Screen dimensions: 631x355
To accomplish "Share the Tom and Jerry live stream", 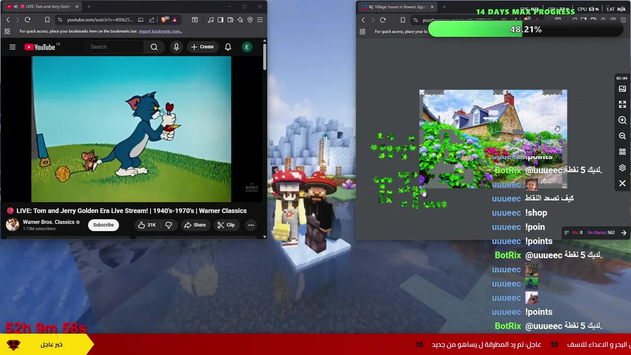I will 195,225.
